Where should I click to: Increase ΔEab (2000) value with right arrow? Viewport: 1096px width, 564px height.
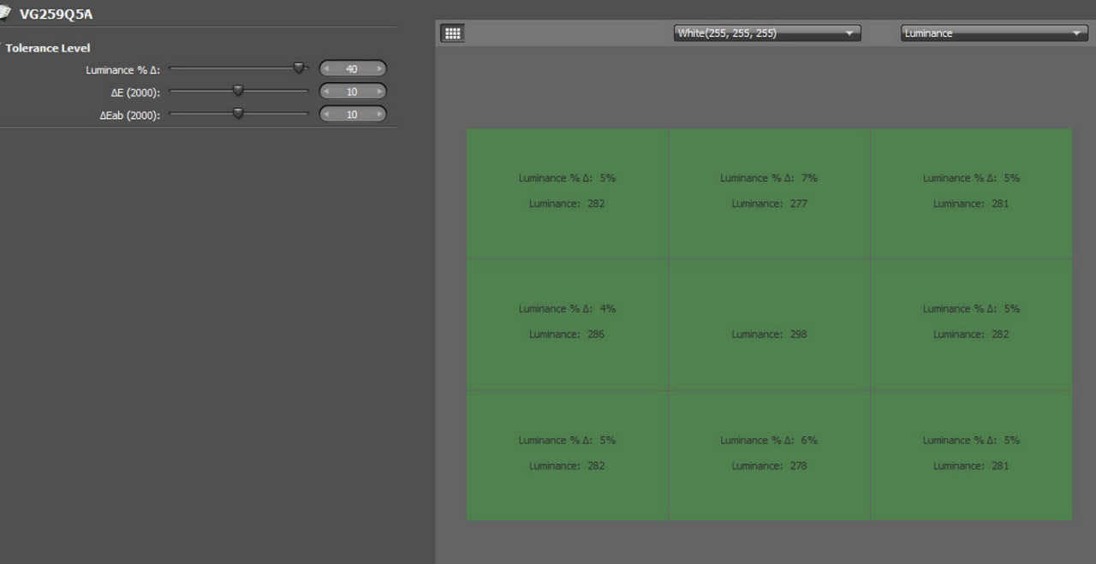tap(379, 114)
